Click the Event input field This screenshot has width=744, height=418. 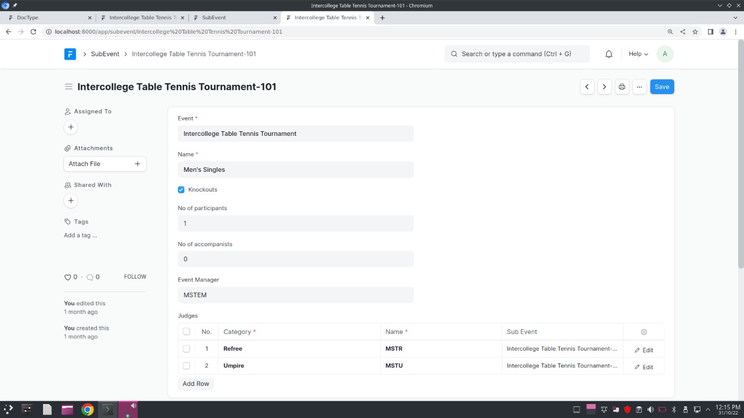pyautogui.click(x=296, y=134)
